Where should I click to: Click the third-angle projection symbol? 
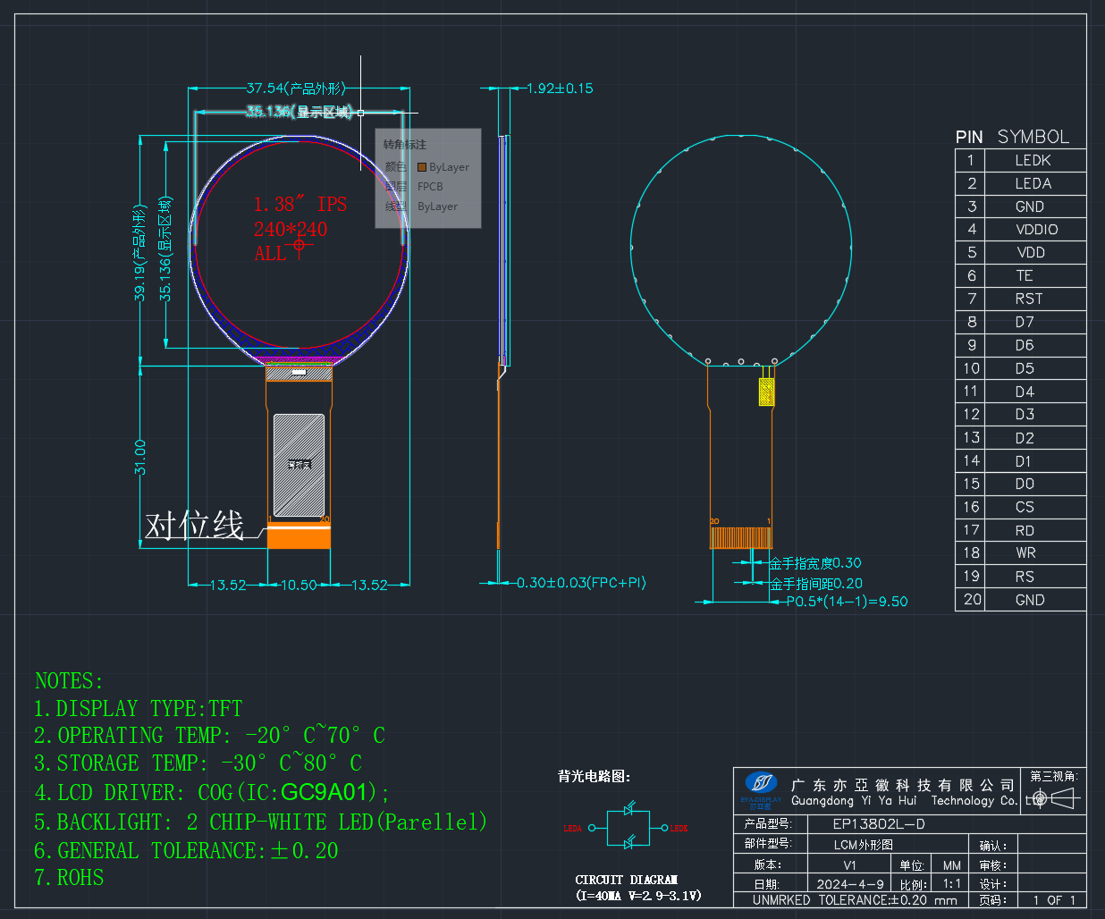1053,797
